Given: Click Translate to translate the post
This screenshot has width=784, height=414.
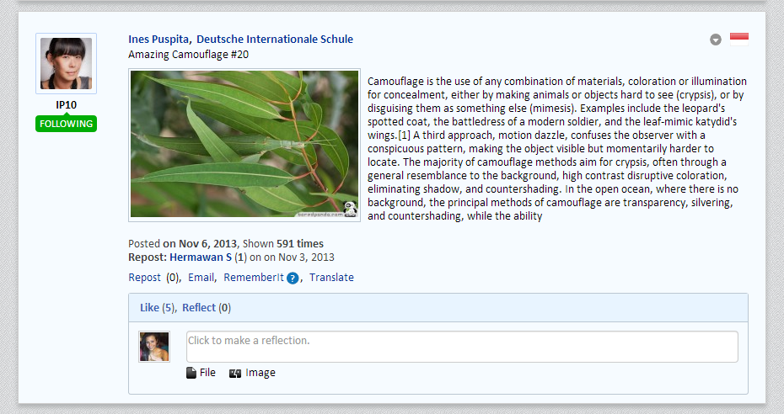Looking at the screenshot, I should click(x=331, y=278).
